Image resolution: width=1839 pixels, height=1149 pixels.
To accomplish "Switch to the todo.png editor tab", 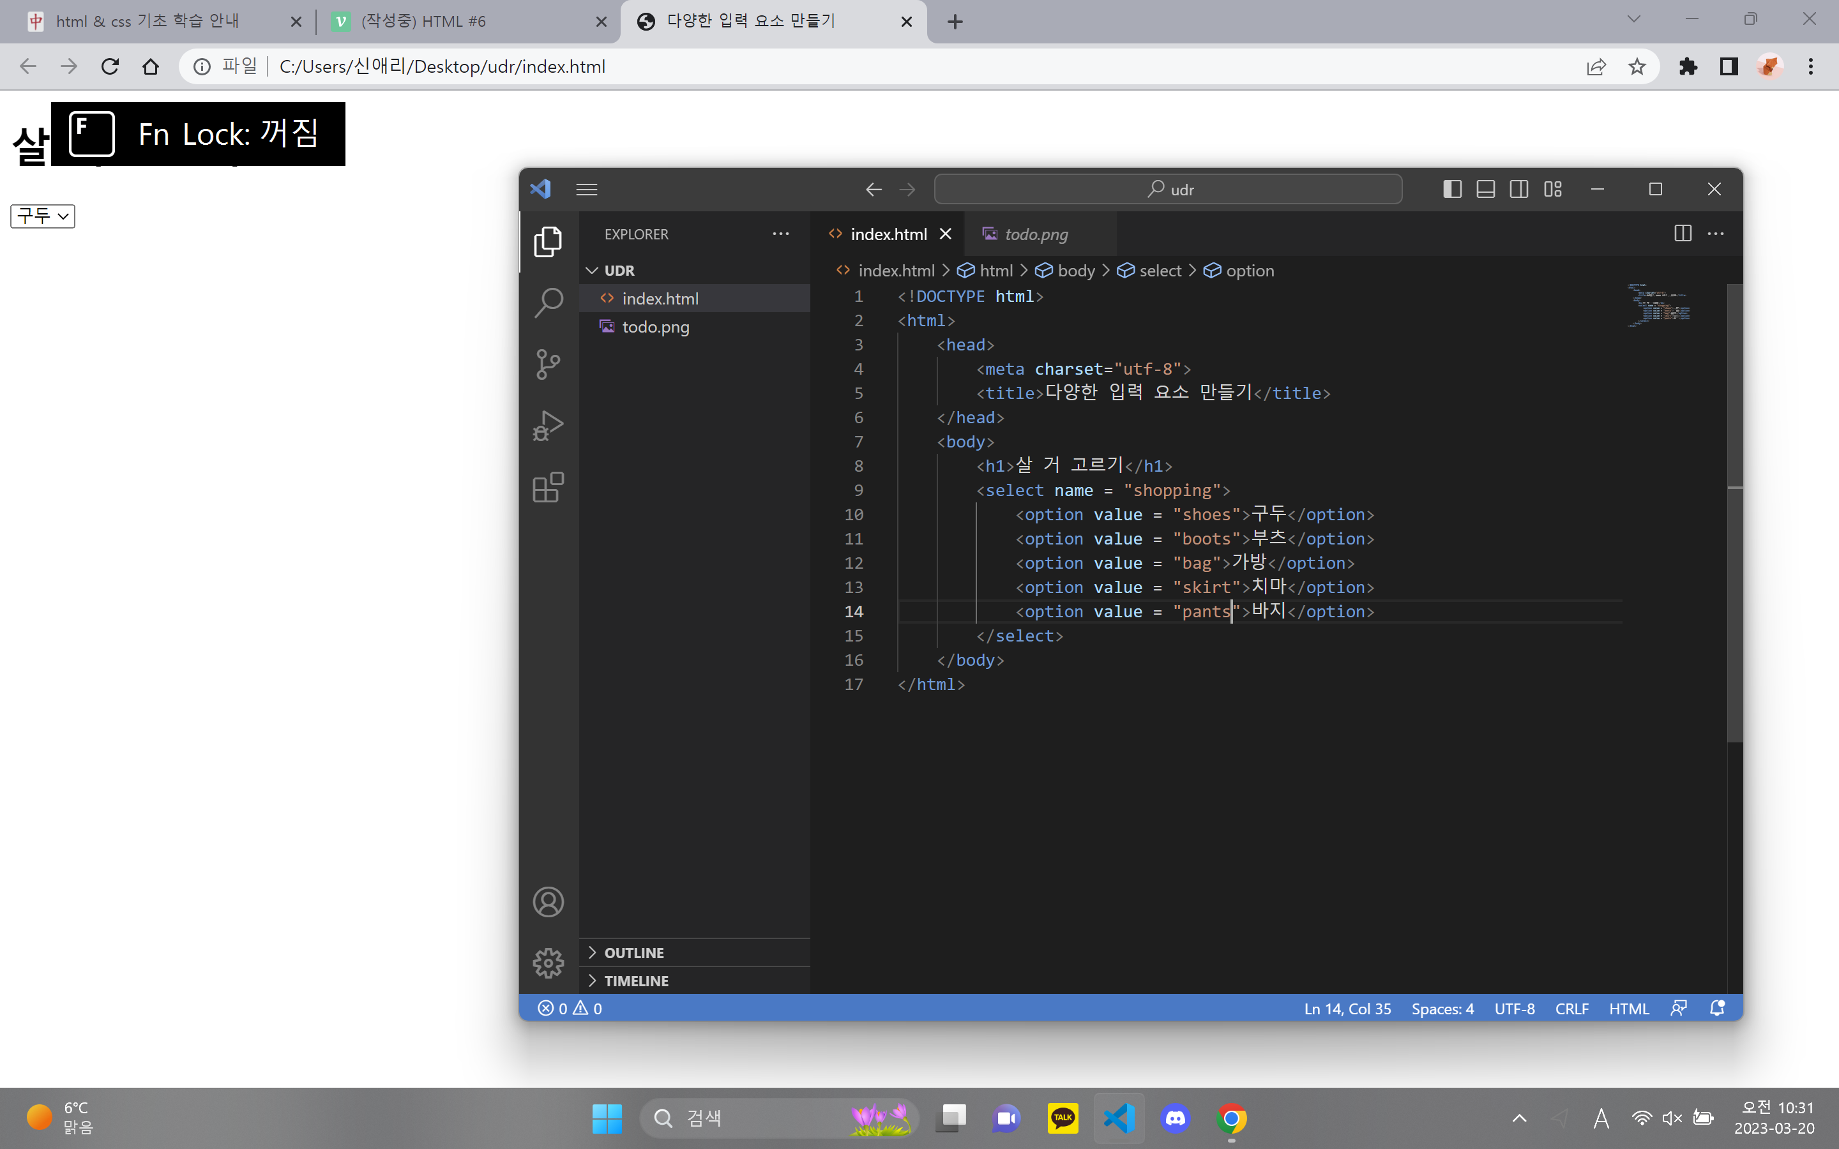I will [x=1036, y=234].
